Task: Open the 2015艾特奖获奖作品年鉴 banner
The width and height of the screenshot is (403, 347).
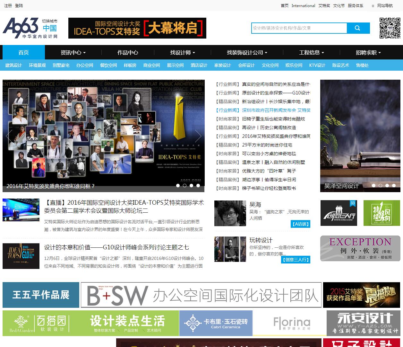Action: click(x=362, y=295)
